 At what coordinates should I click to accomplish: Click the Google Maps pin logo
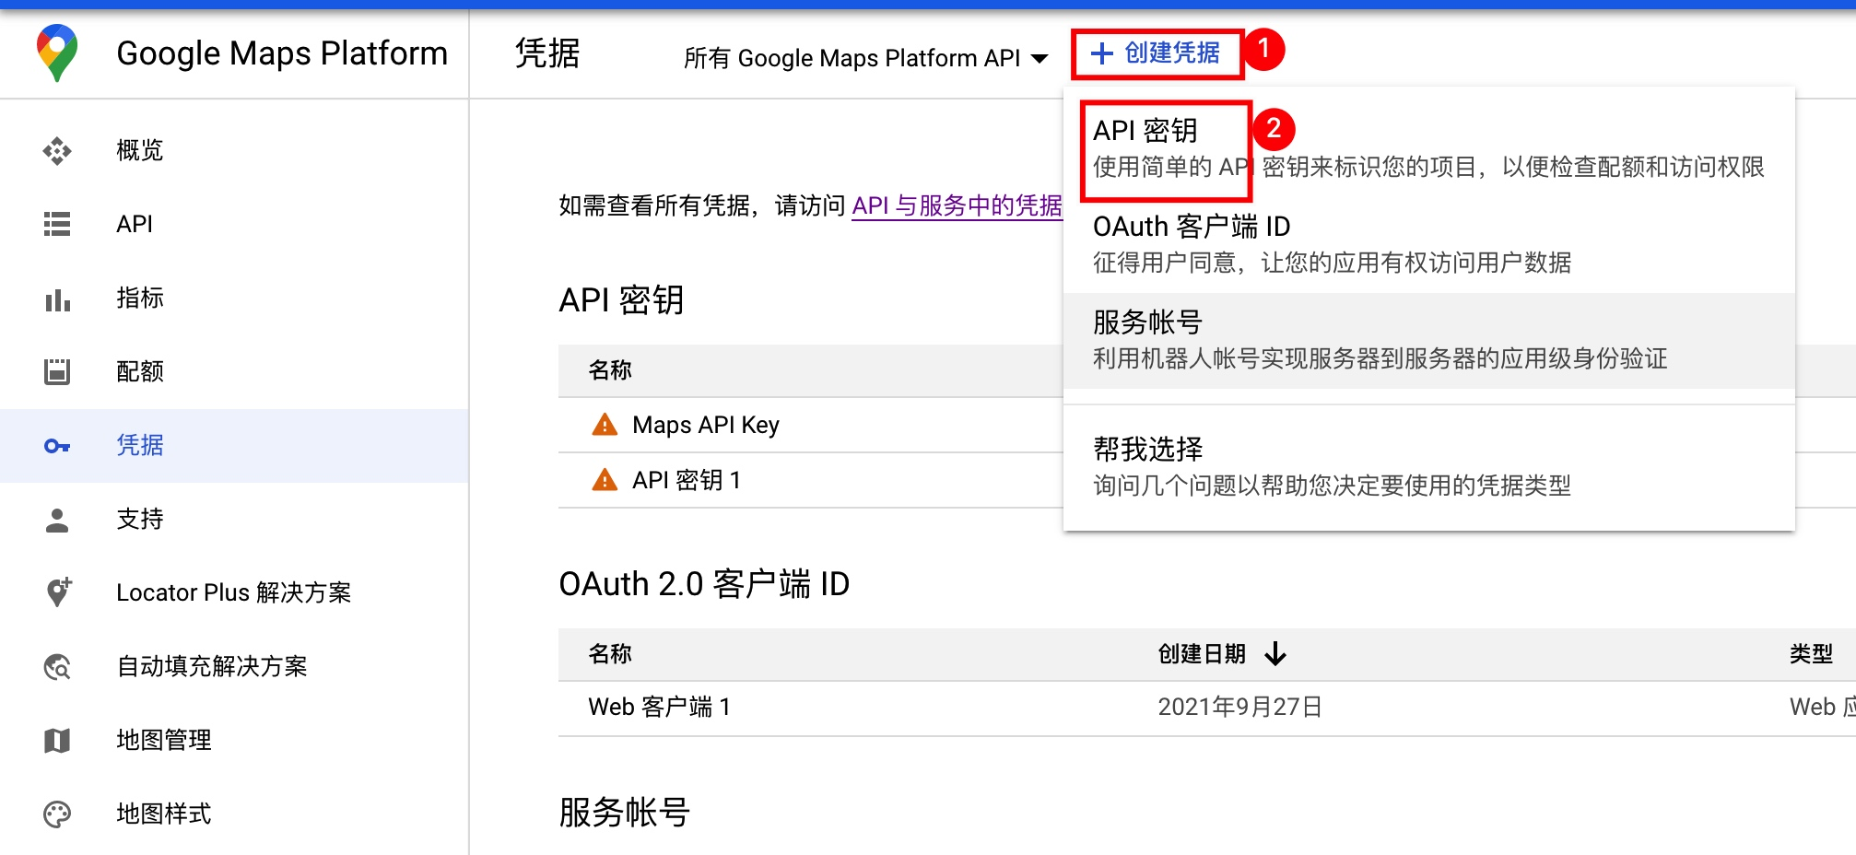pyautogui.click(x=57, y=53)
